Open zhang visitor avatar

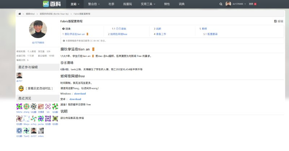tap(26, 106)
